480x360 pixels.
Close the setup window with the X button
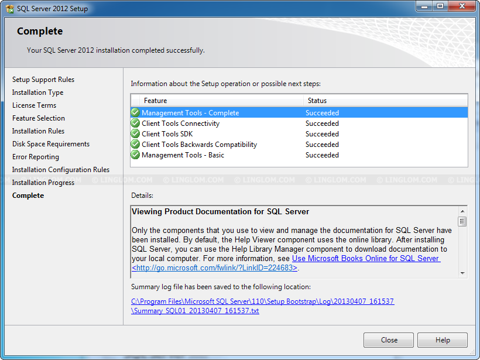pos(462,6)
